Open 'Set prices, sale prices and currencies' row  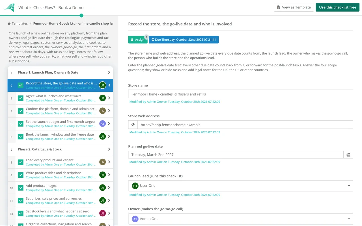pos(60,201)
